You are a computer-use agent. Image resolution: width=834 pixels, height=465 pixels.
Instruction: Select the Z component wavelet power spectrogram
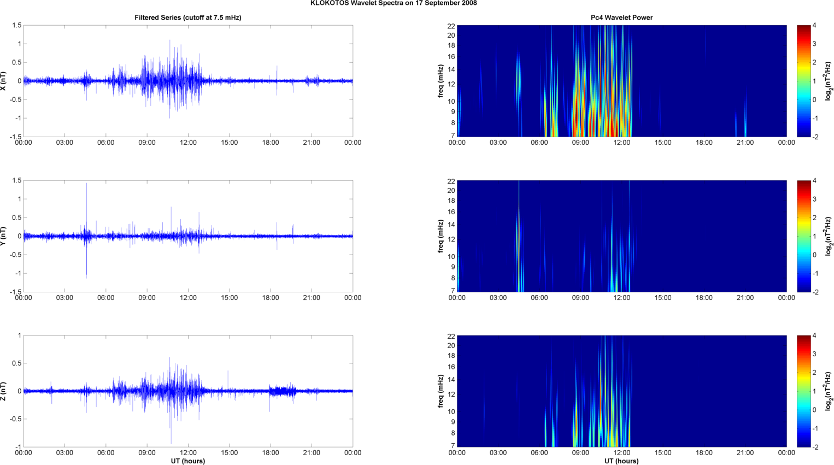tap(621, 391)
